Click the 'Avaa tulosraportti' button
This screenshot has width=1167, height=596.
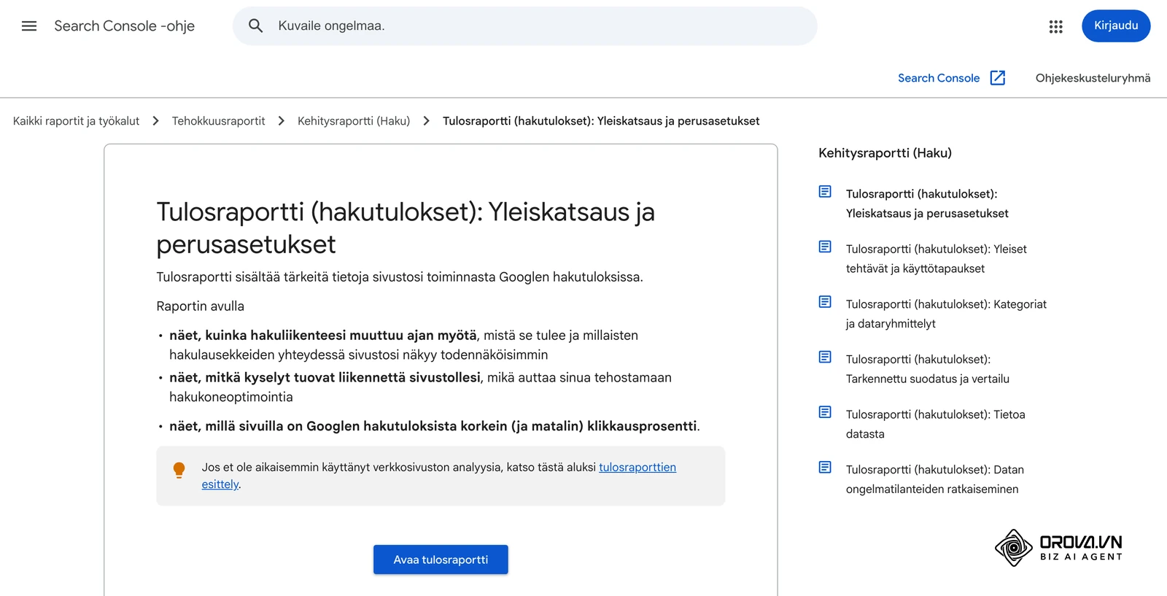[441, 560]
